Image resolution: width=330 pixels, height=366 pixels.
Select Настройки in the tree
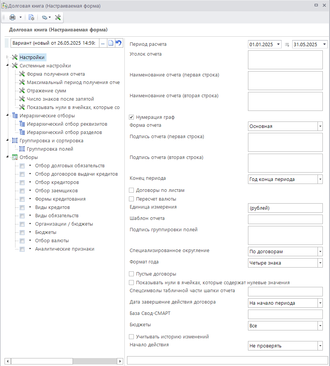click(x=32, y=58)
